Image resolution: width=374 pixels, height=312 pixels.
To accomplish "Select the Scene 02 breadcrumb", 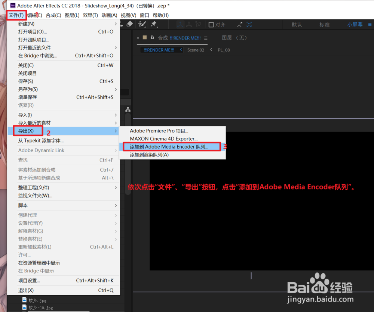I will click(196, 50).
